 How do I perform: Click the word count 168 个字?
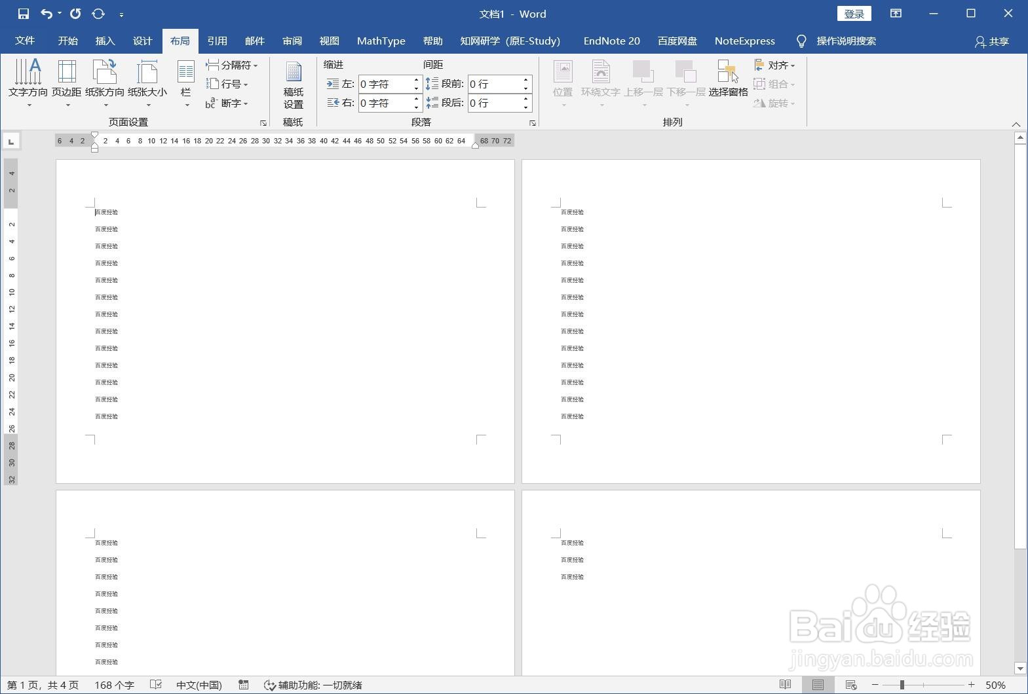[x=114, y=685]
